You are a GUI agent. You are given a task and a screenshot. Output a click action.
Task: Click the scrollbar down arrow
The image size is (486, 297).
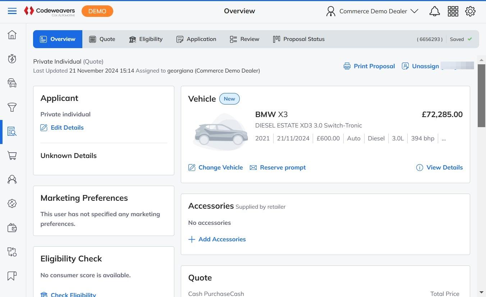[x=481, y=293]
